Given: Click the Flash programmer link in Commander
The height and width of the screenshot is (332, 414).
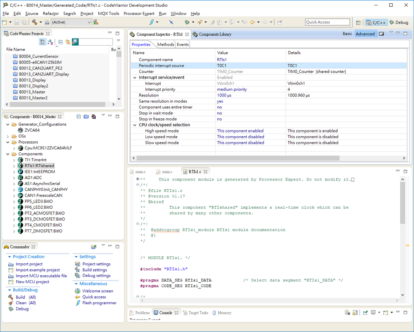Looking at the screenshot, I should (x=99, y=303).
